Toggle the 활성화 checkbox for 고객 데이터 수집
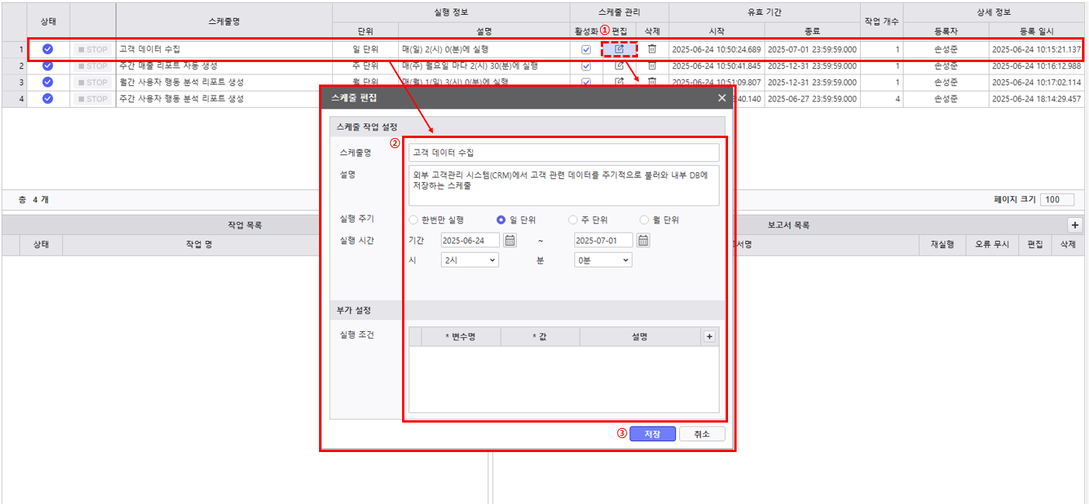The image size is (1089, 504). pyautogui.click(x=586, y=50)
